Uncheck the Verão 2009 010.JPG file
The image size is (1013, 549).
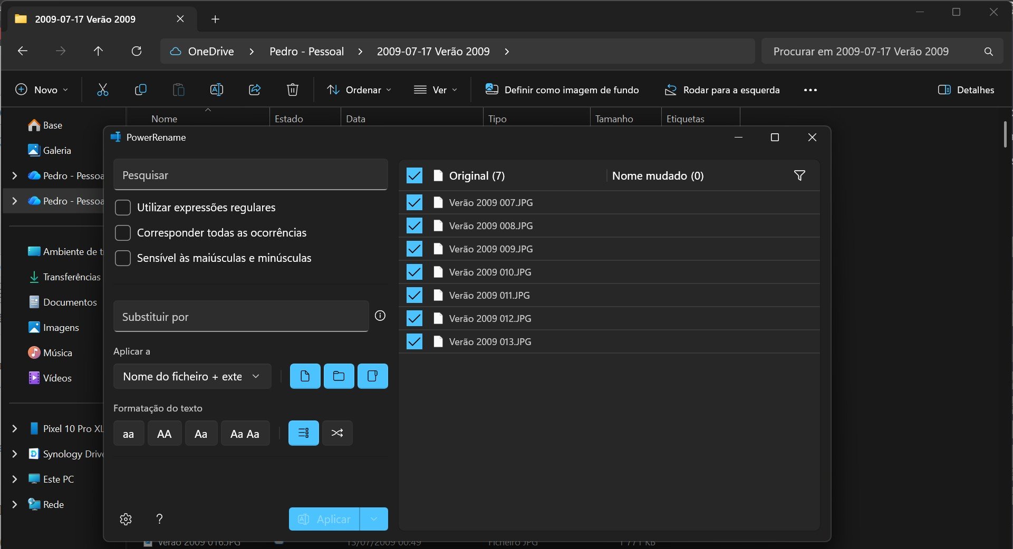414,272
